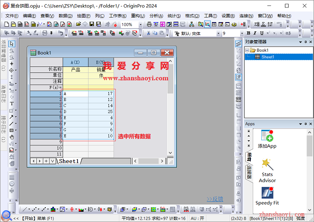The image size is (314, 222).
Task: Open a project with the folder icon
Action: [78, 24]
